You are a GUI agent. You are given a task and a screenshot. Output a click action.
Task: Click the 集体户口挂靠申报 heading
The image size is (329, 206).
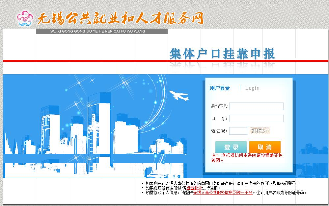click(x=222, y=54)
